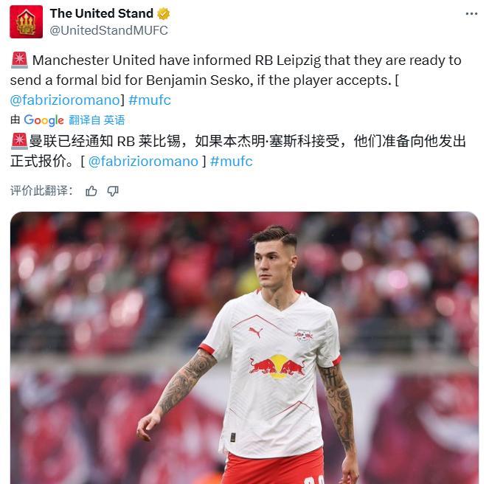Viewport: 489px width, 484px height.
Task: Click The United Stand display name
Action: point(102,13)
